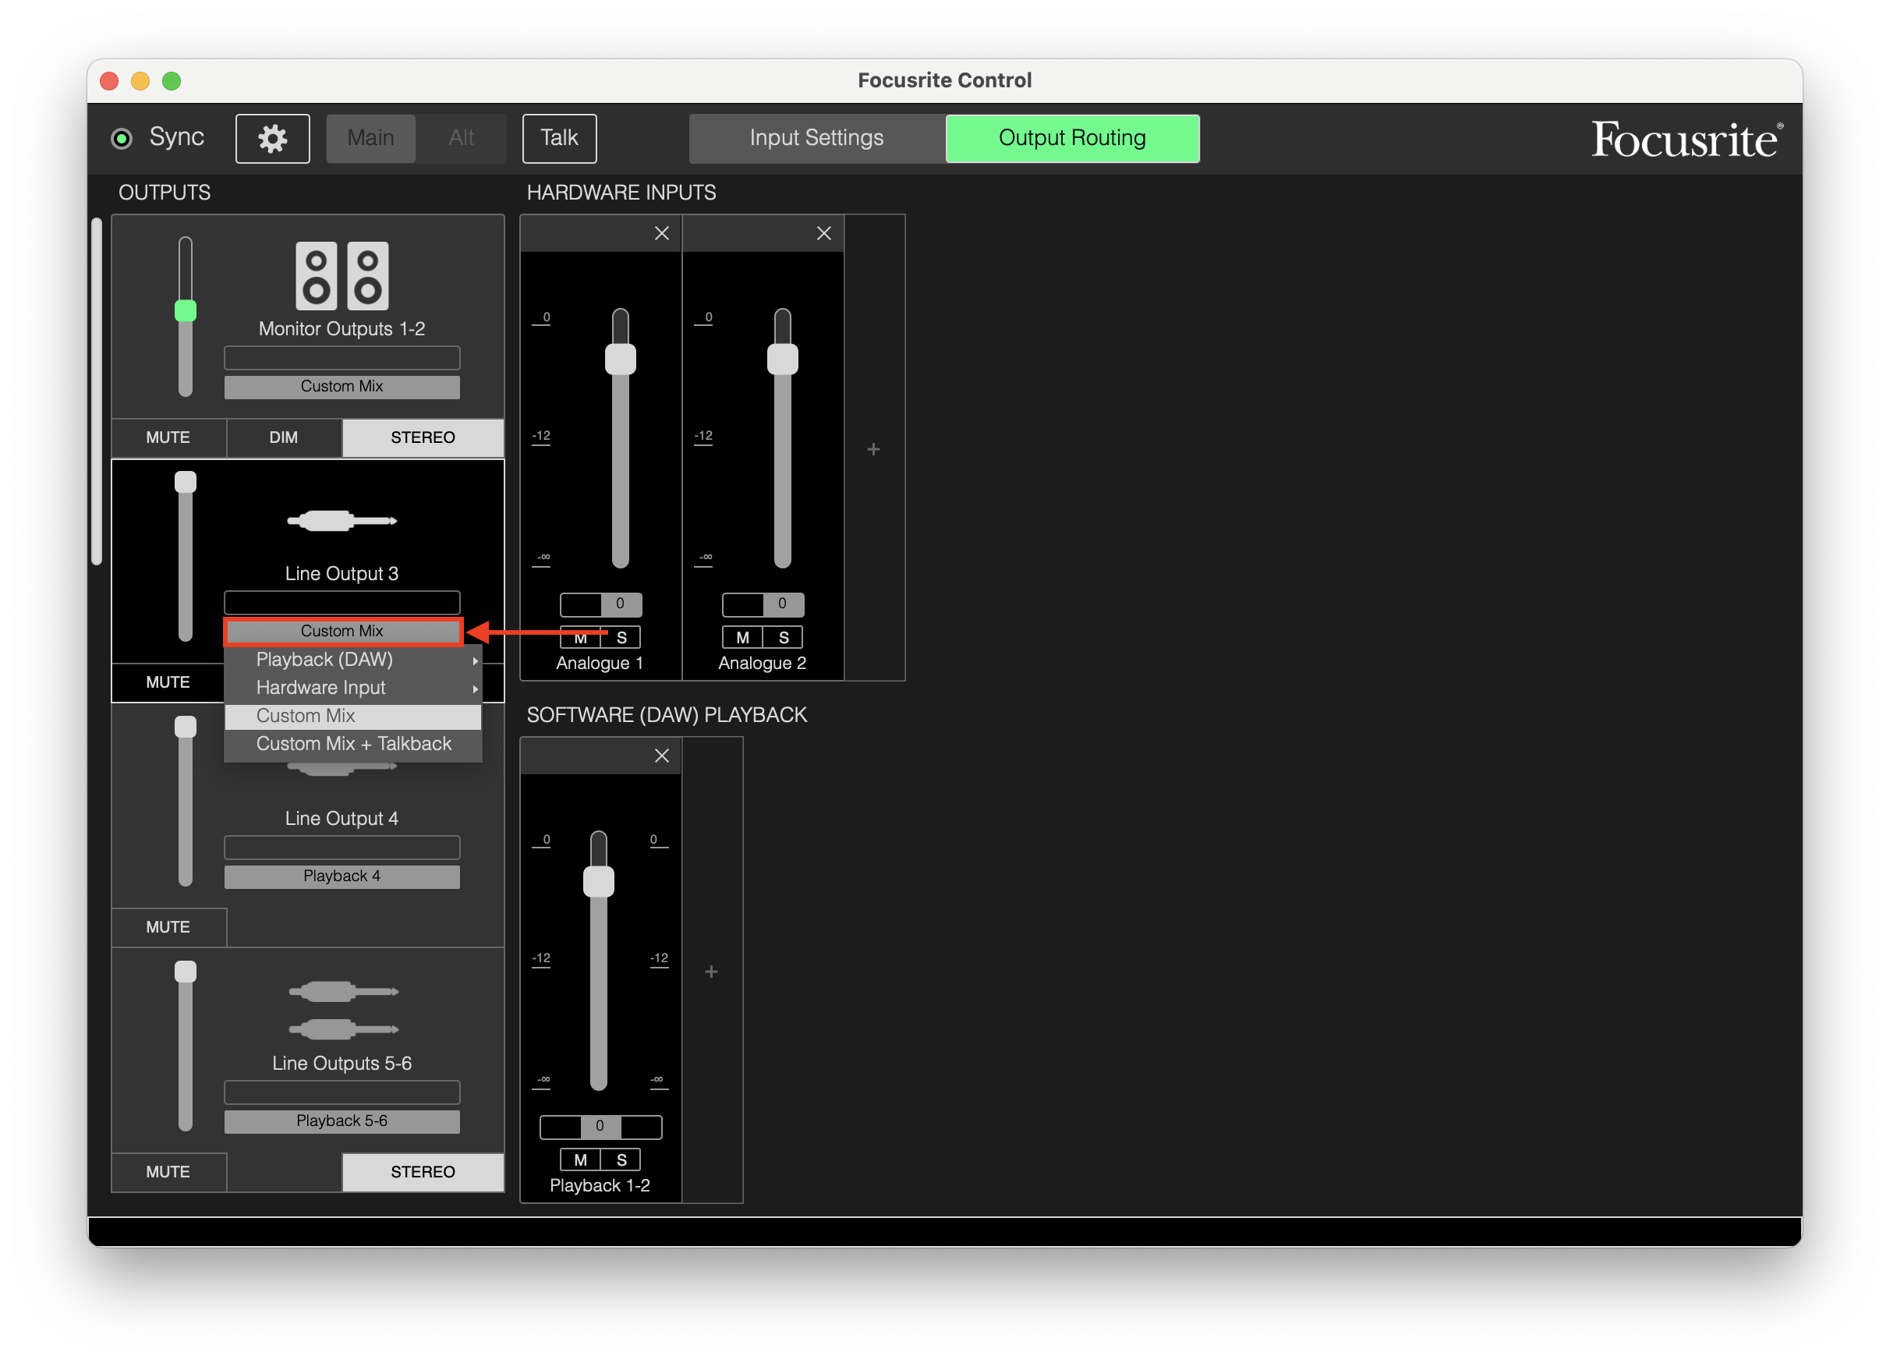The width and height of the screenshot is (1890, 1363).
Task: Mute Monitor Outputs 1-2
Action: coord(168,437)
